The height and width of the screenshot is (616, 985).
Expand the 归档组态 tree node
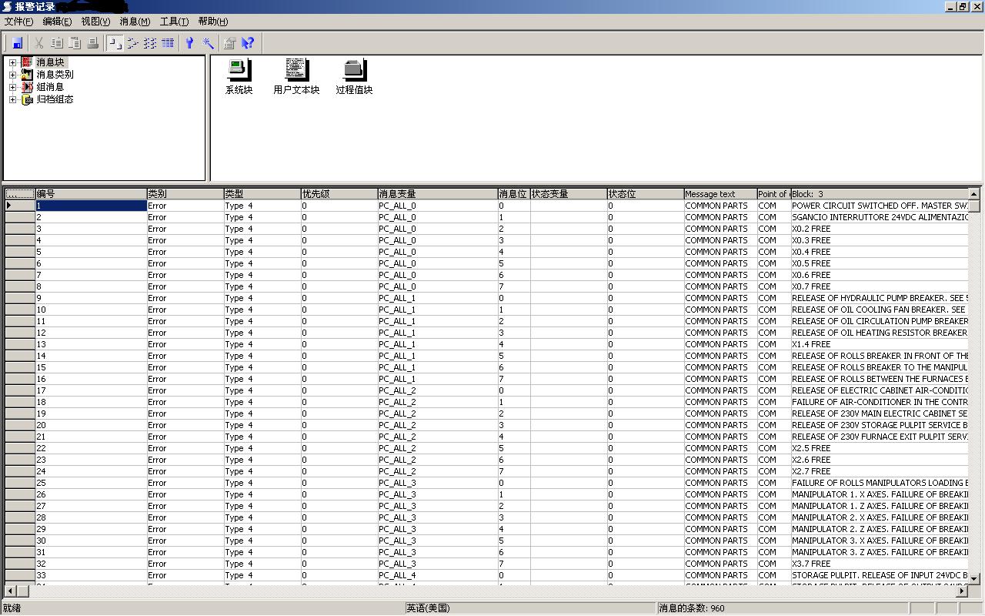12,99
